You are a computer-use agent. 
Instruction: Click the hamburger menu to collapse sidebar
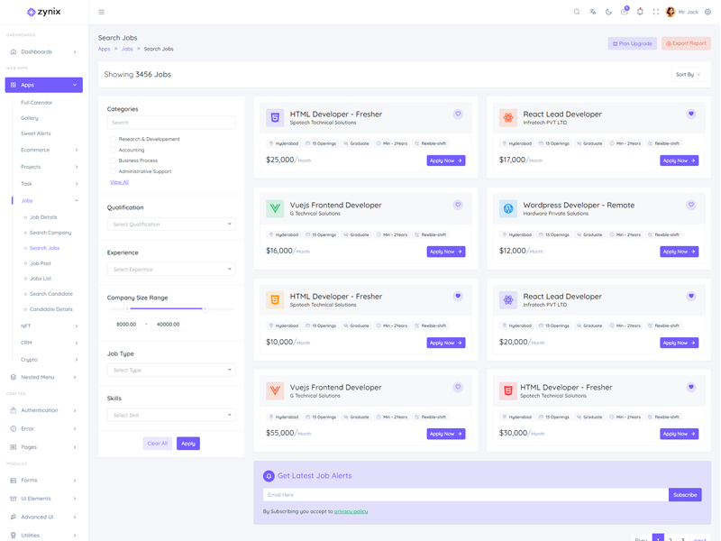point(101,12)
